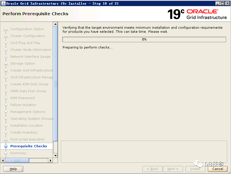This screenshot has height=174, width=231.
Task: Click step bullet beside Configuration Option
Action: click(6, 29)
